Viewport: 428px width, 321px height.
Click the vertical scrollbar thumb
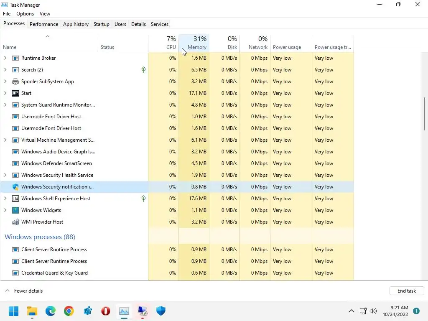point(425,114)
